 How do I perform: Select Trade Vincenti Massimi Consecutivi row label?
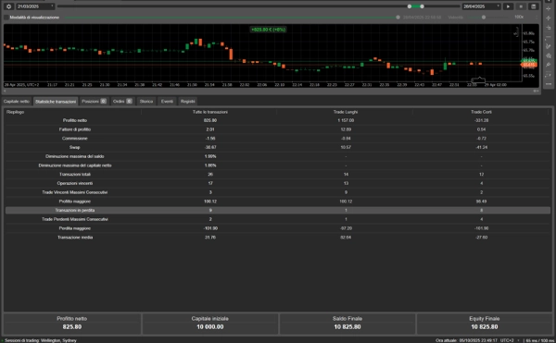pos(74,192)
